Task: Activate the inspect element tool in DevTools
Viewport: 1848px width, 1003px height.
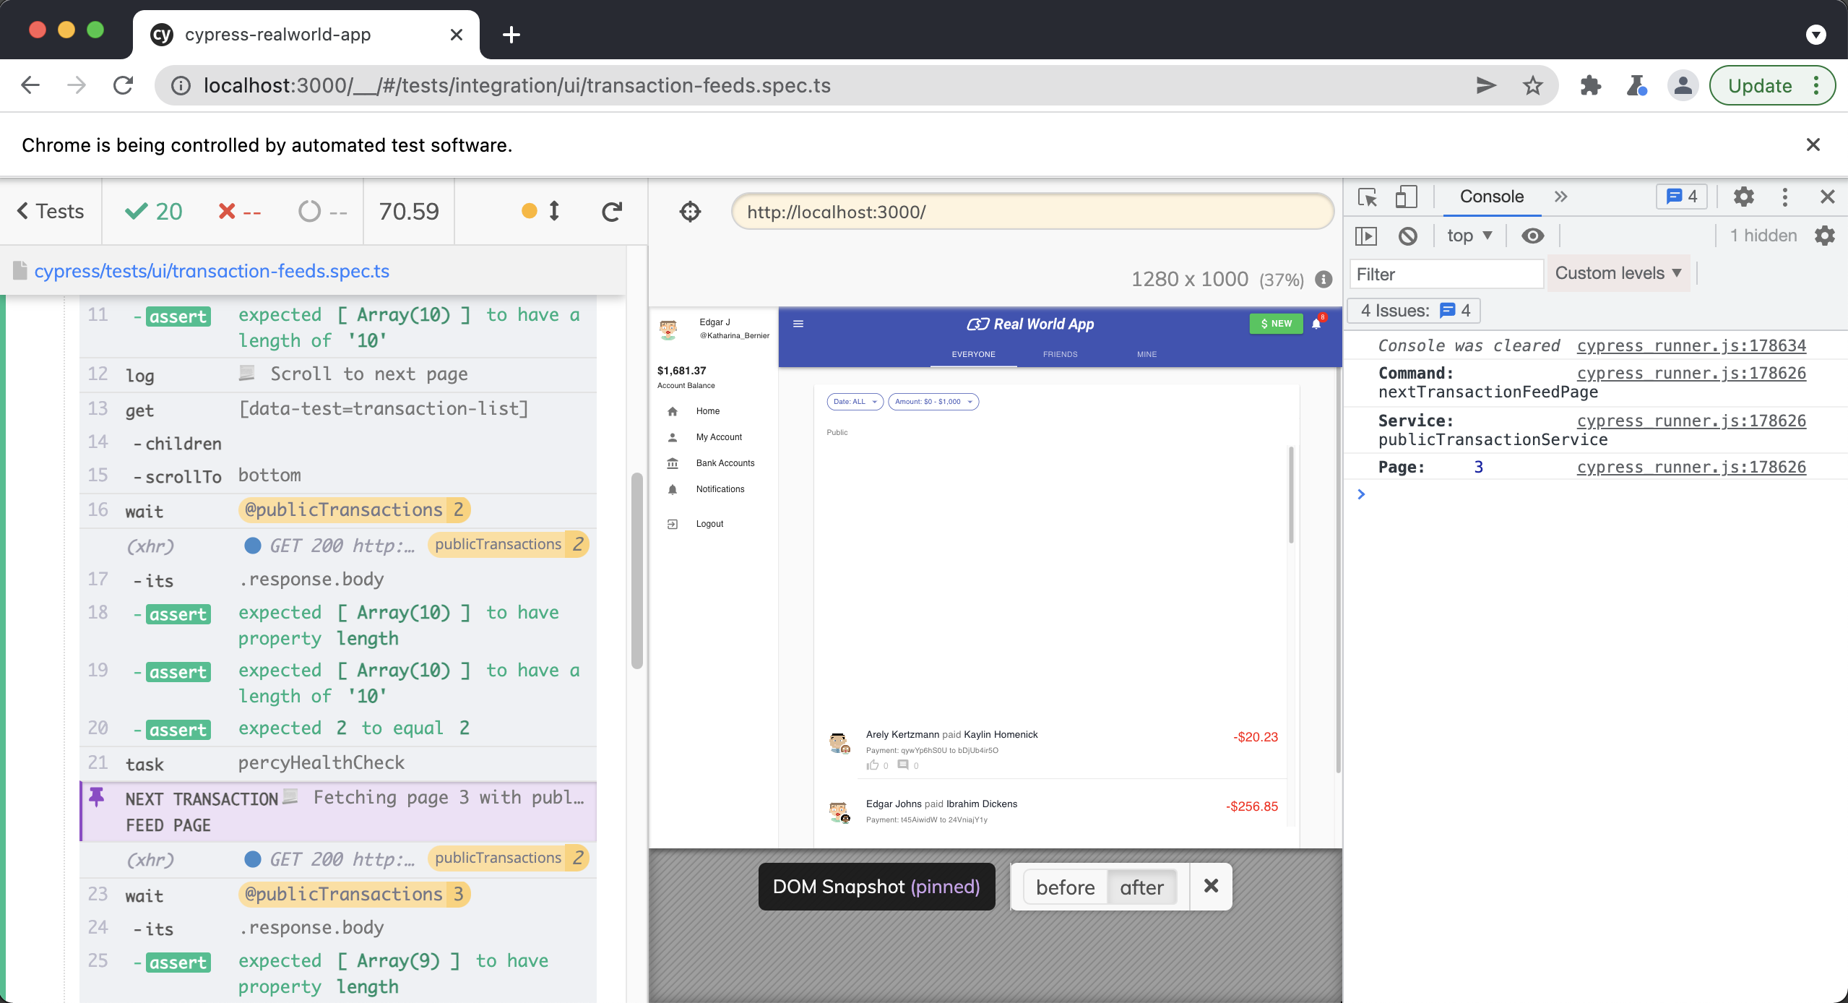Action: coord(1368,197)
